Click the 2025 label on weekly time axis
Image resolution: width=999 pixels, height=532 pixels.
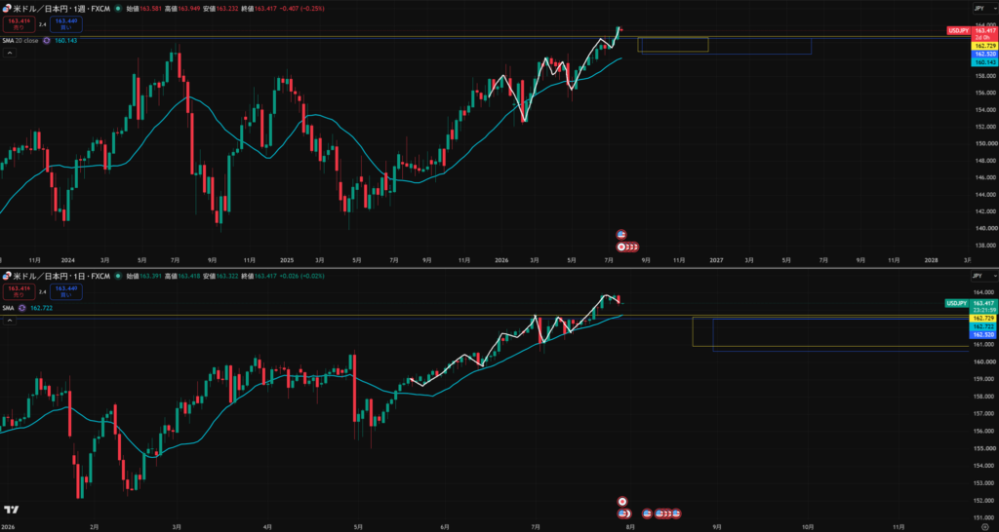click(285, 259)
